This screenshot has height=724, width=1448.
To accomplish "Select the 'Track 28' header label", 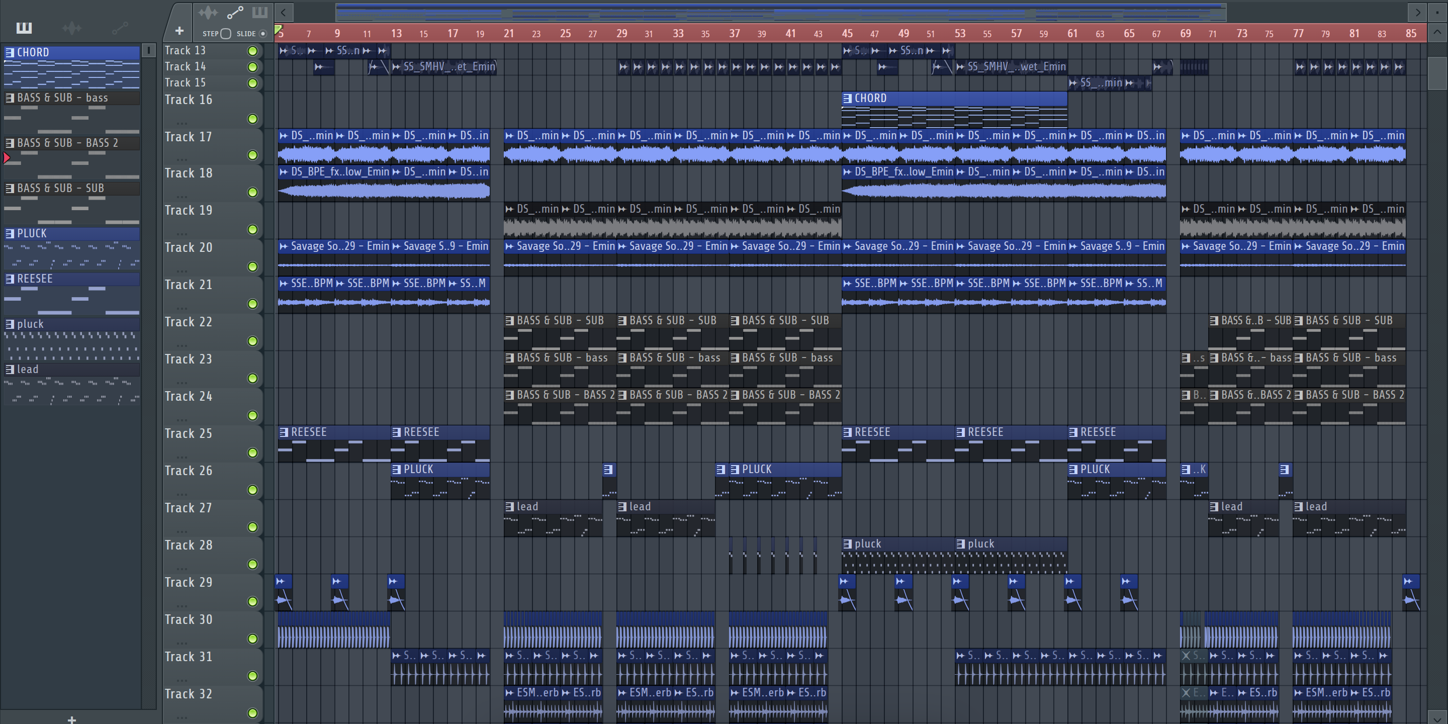I will click(189, 545).
